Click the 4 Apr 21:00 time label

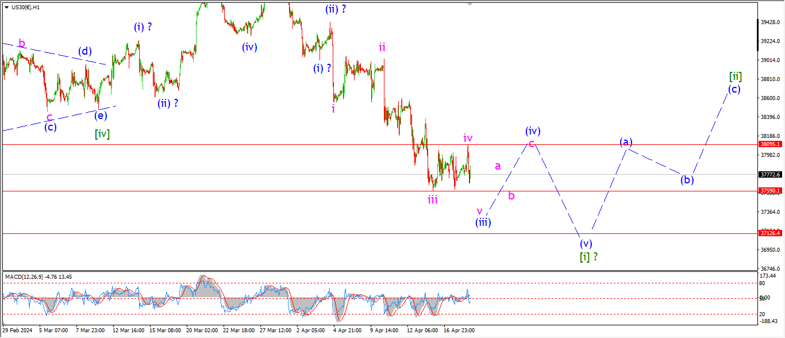(348, 331)
